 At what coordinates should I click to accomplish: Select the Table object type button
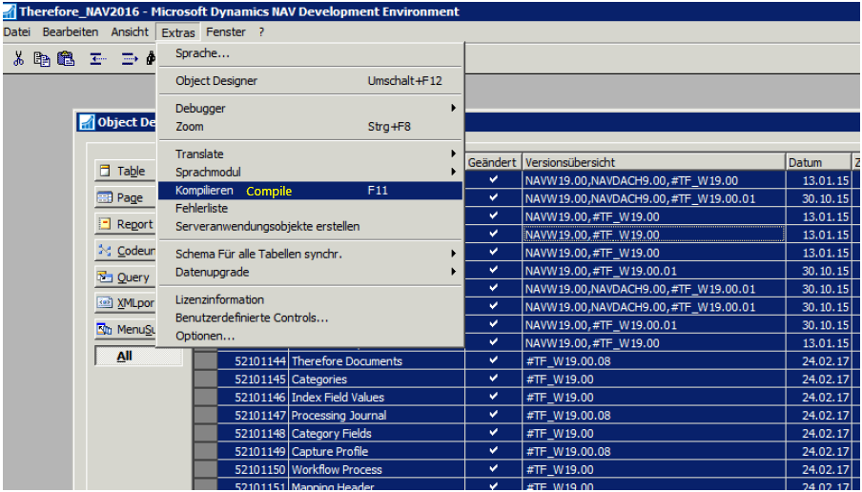[x=125, y=172]
